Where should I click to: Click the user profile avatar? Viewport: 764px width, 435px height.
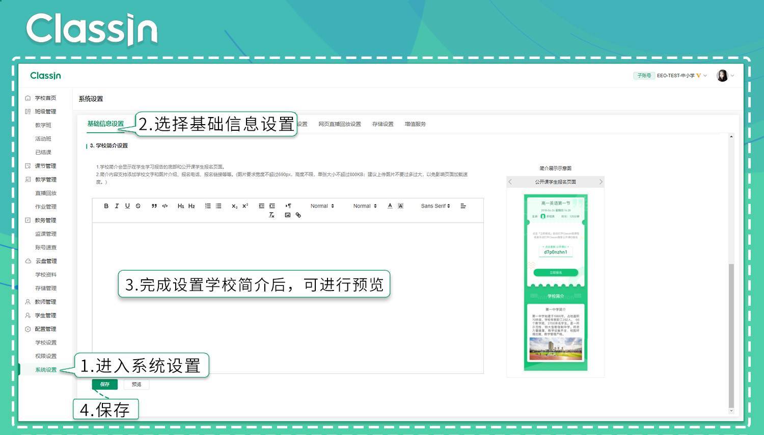pyautogui.click(x=722, y=76)
